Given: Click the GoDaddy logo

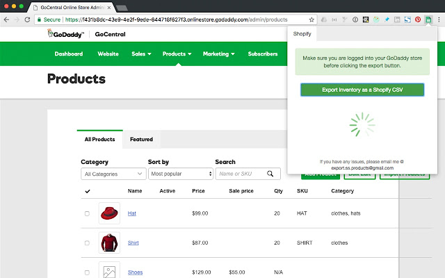Looking at the screenshot, I should (65, 34).
